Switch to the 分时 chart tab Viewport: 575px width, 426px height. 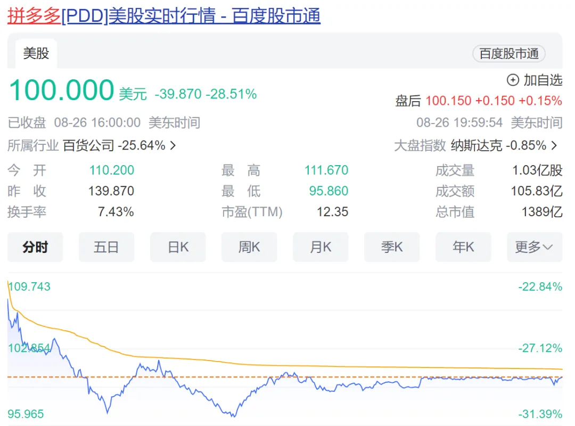tap(35, 247)
